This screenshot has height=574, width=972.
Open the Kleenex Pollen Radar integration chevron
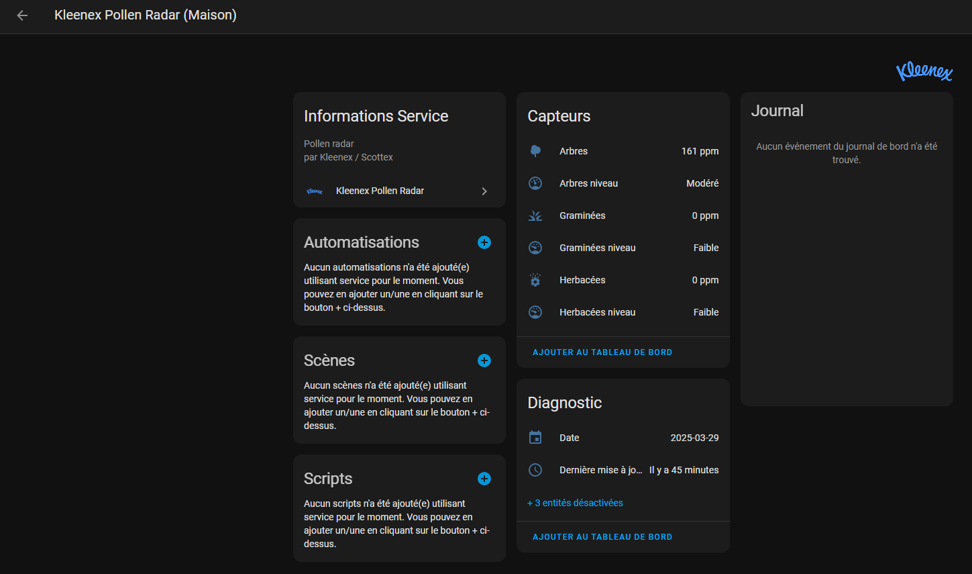click(484, 191)
